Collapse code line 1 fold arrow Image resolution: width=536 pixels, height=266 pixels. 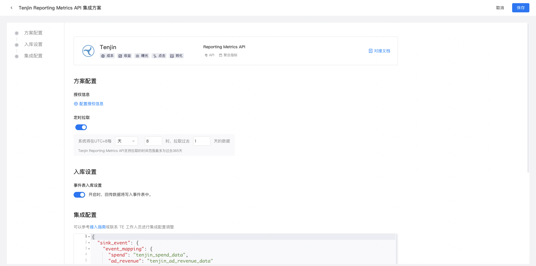pos(89,237)
